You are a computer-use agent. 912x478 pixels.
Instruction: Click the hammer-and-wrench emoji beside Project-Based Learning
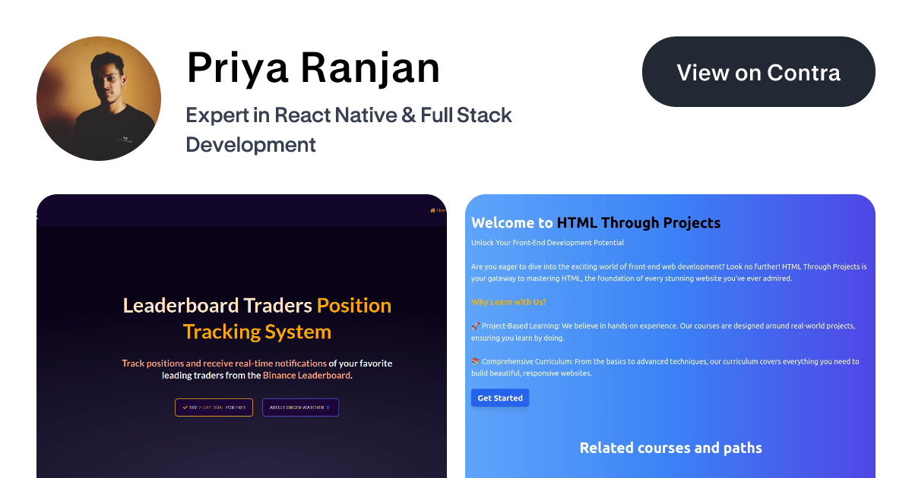click(475, 325)
